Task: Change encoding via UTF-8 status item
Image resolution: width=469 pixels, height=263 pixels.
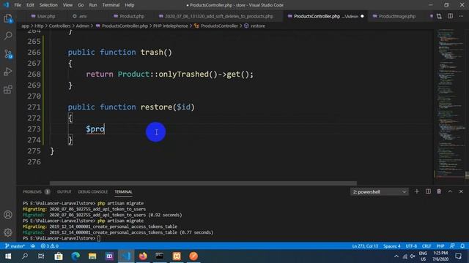Action: pos(411,246)
